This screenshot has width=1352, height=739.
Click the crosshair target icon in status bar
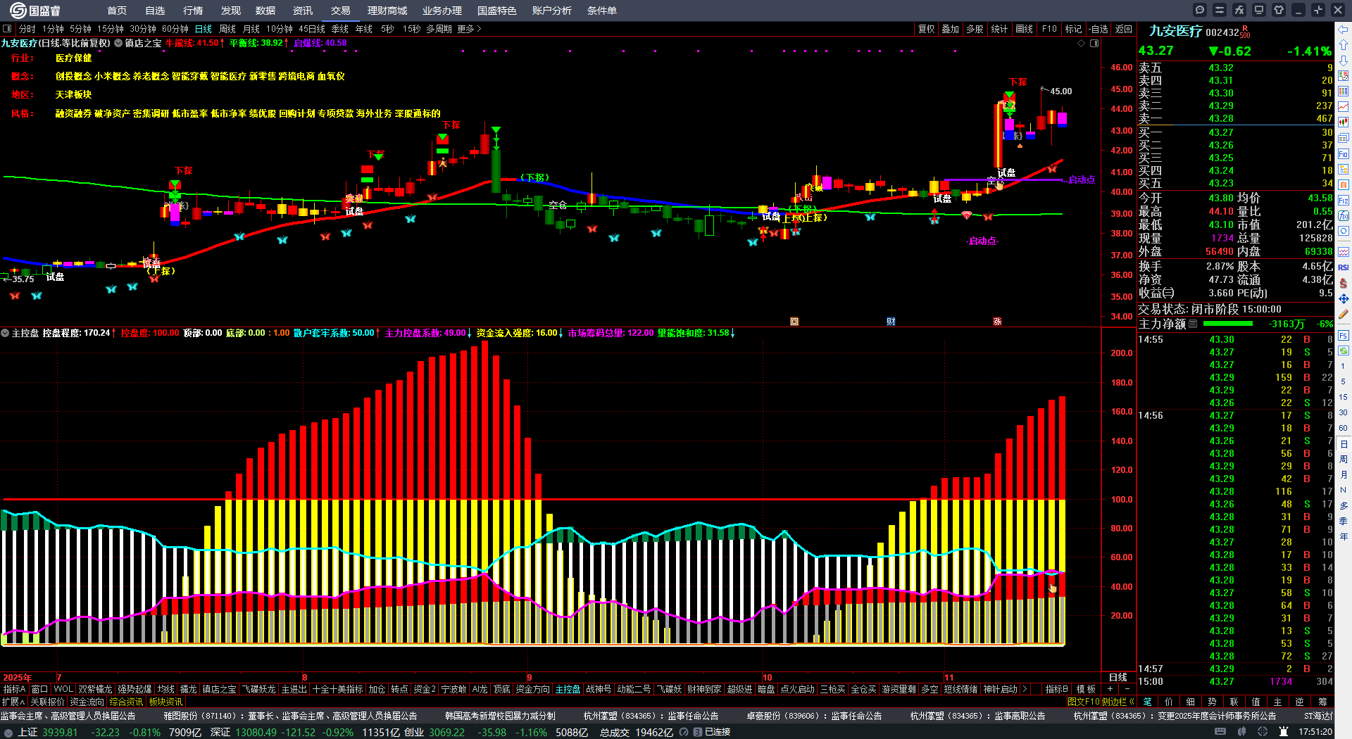pos(1263,732)
